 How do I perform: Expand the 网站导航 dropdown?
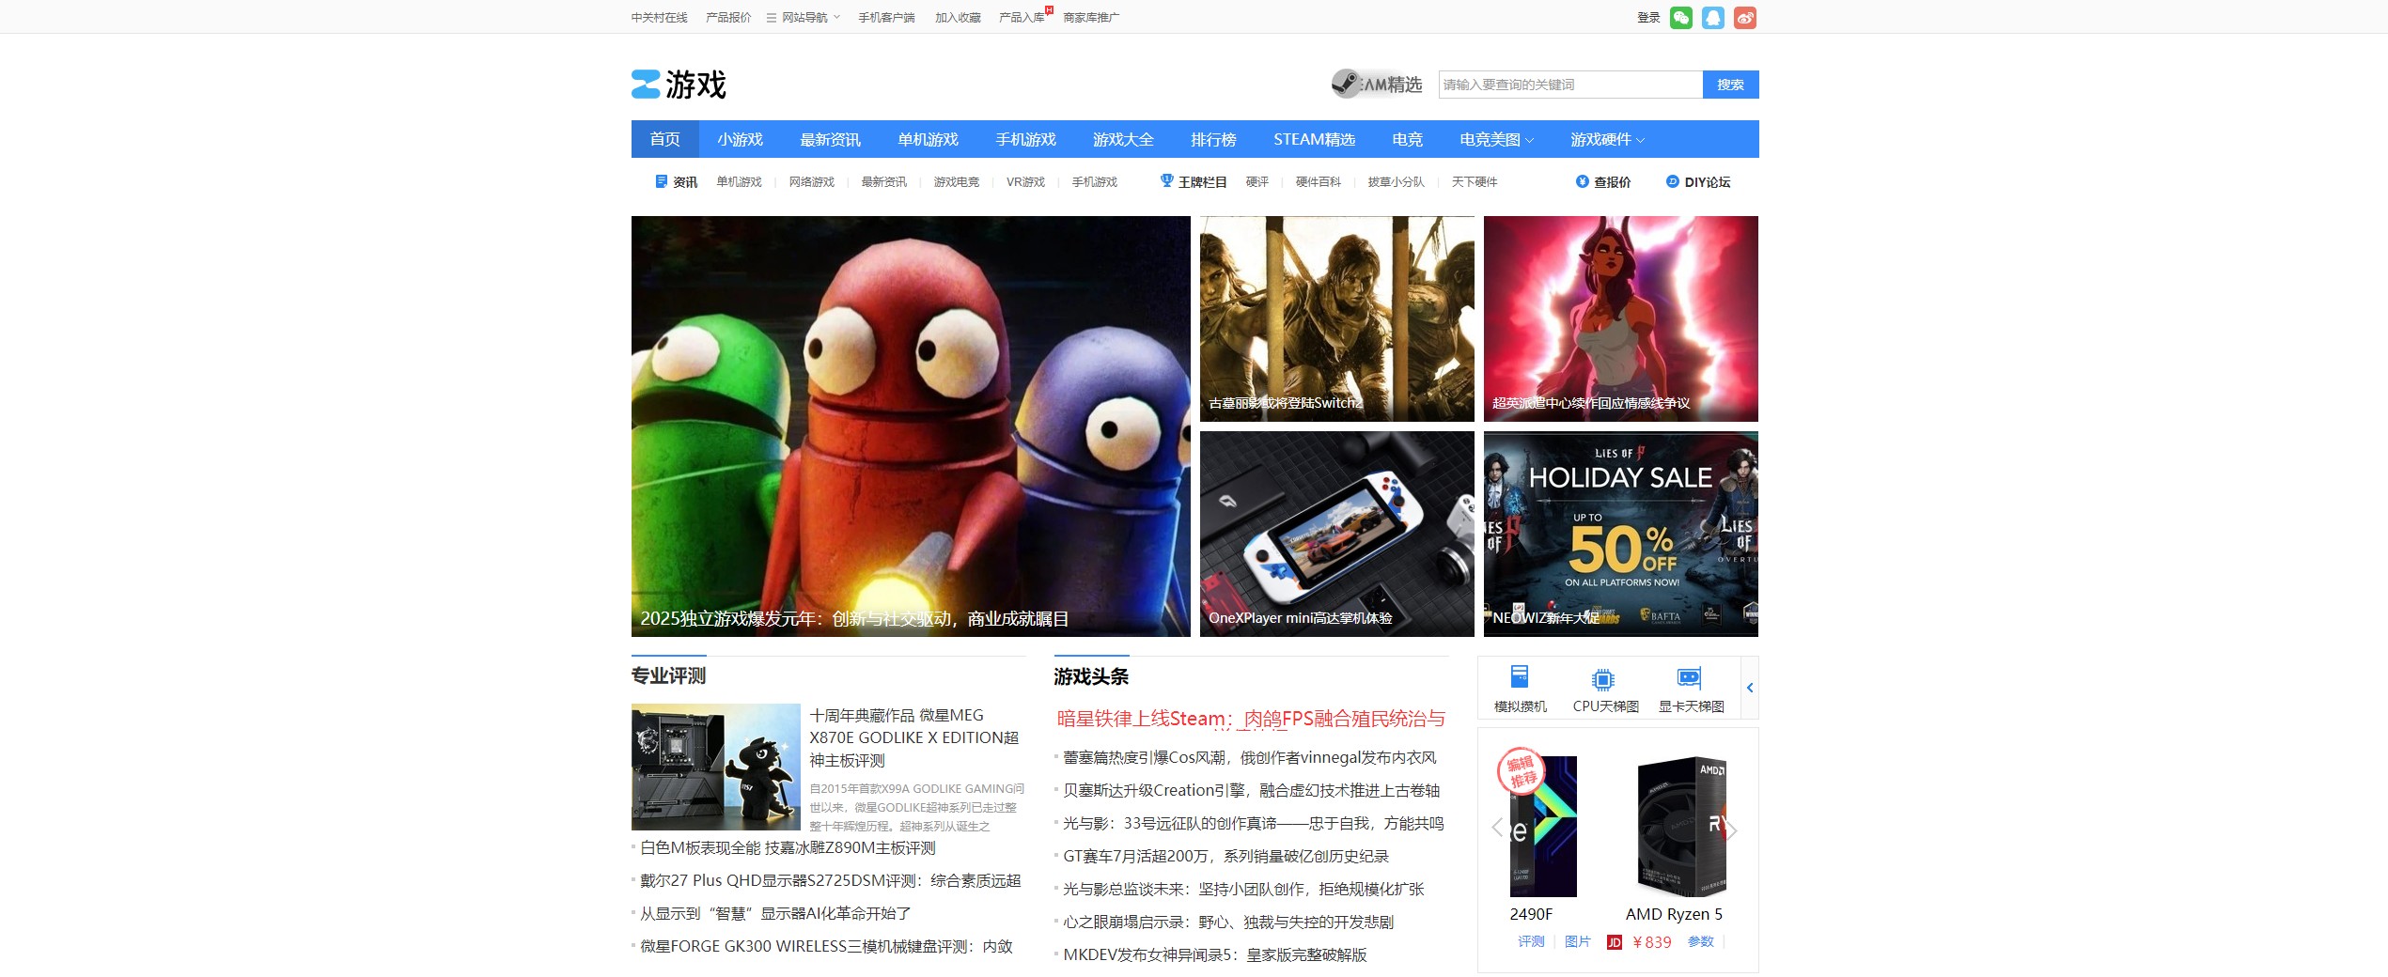pyautogui.click(x=804, y=16)
